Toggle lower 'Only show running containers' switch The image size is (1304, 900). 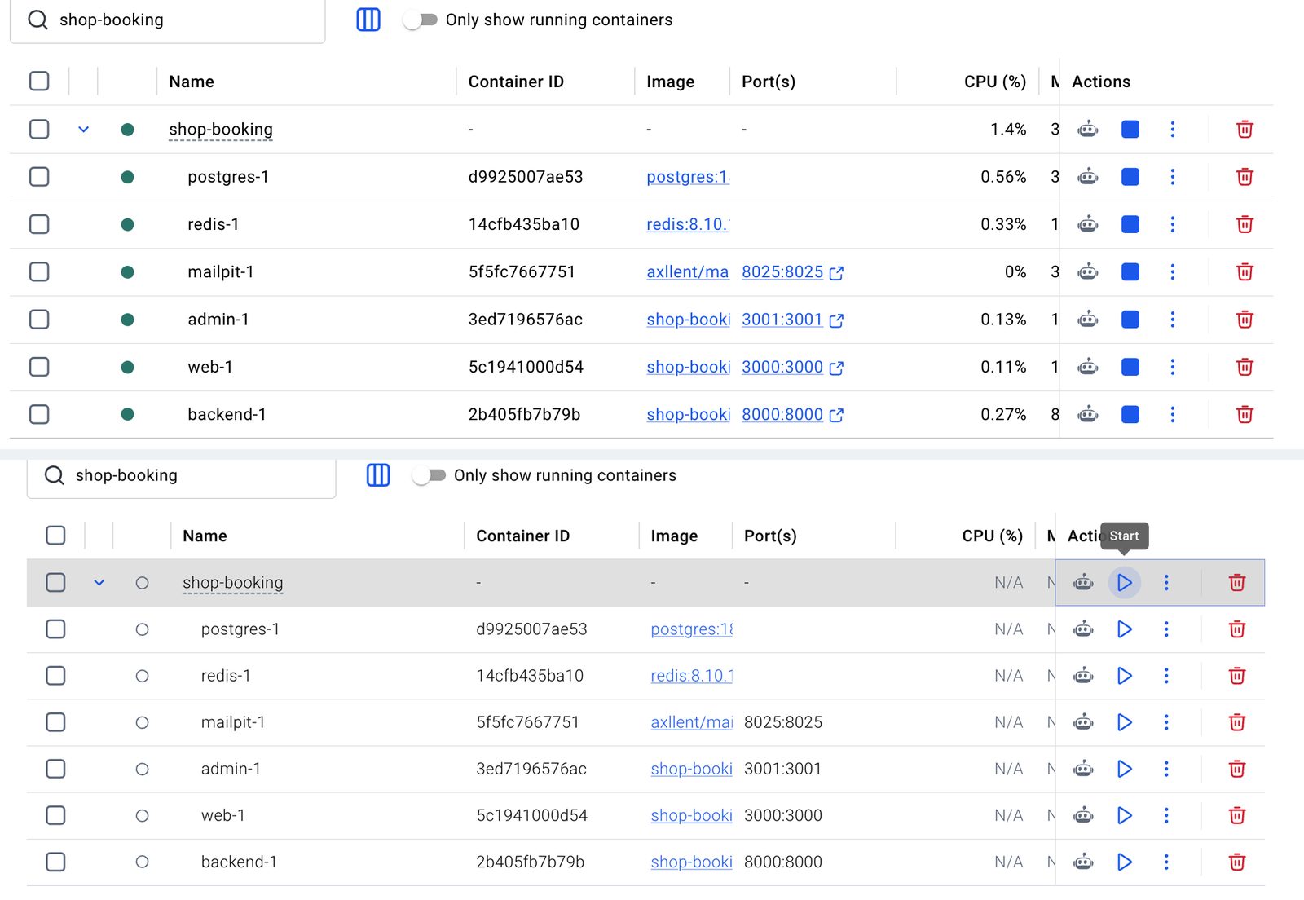[x=430, y=474]
